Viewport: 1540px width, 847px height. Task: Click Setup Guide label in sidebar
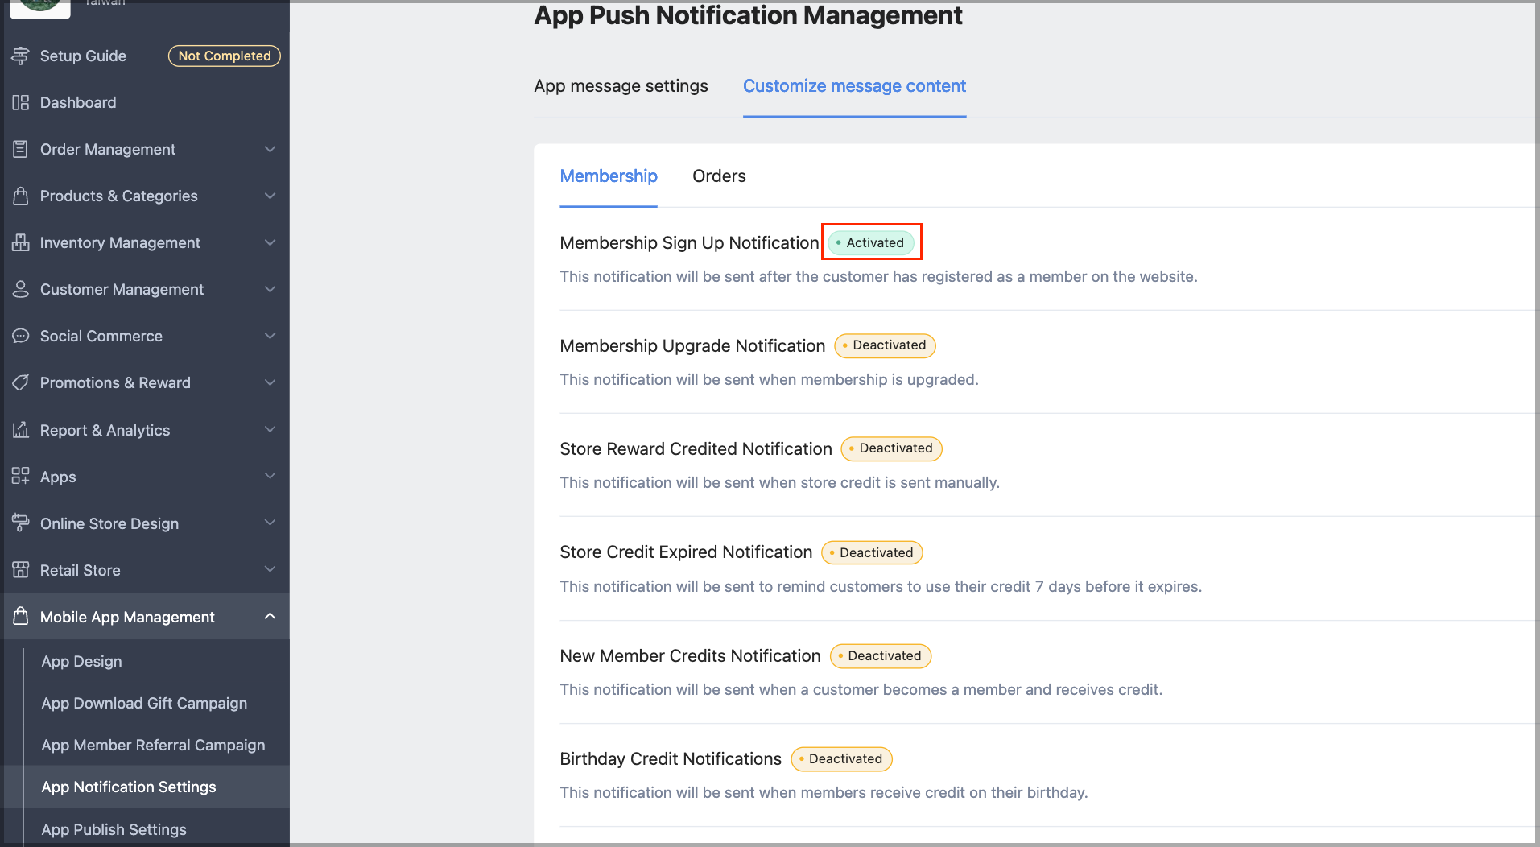(83, 56)
